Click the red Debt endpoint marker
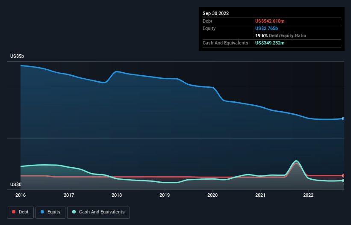Screen dimensions: 351x225 click(344, 175)
